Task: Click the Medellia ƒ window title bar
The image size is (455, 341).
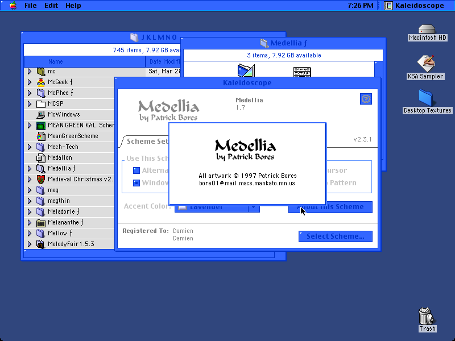Action: [283, 43]
